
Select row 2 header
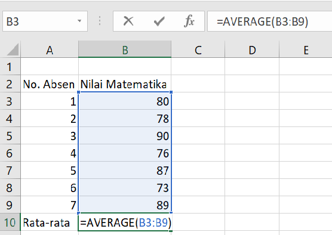[10, 84]
